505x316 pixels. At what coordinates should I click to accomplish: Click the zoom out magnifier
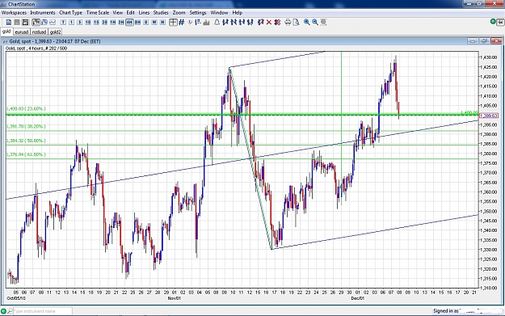point(315,23)
